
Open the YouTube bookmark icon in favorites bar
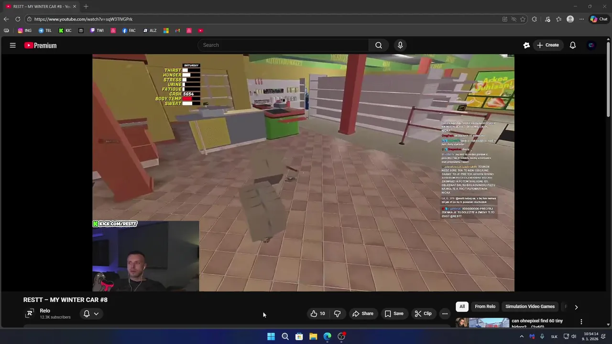pos(200,31)
